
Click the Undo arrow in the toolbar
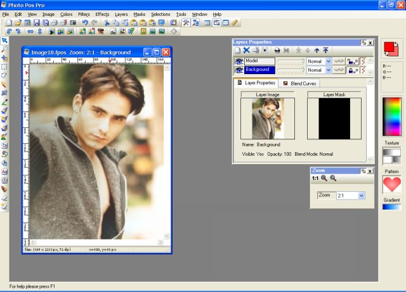[85, 22]
